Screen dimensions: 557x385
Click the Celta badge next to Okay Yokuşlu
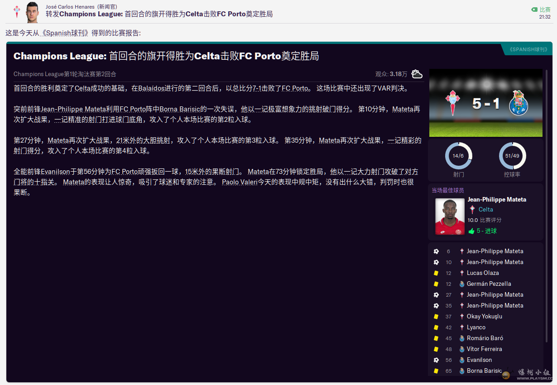[462, 317]
